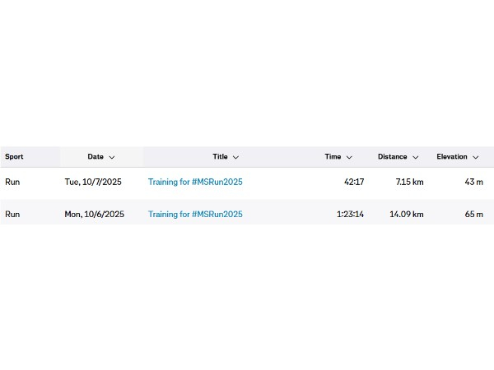Click the 65 m elevation value
This screenshot has width=494, height=370.
473,215
